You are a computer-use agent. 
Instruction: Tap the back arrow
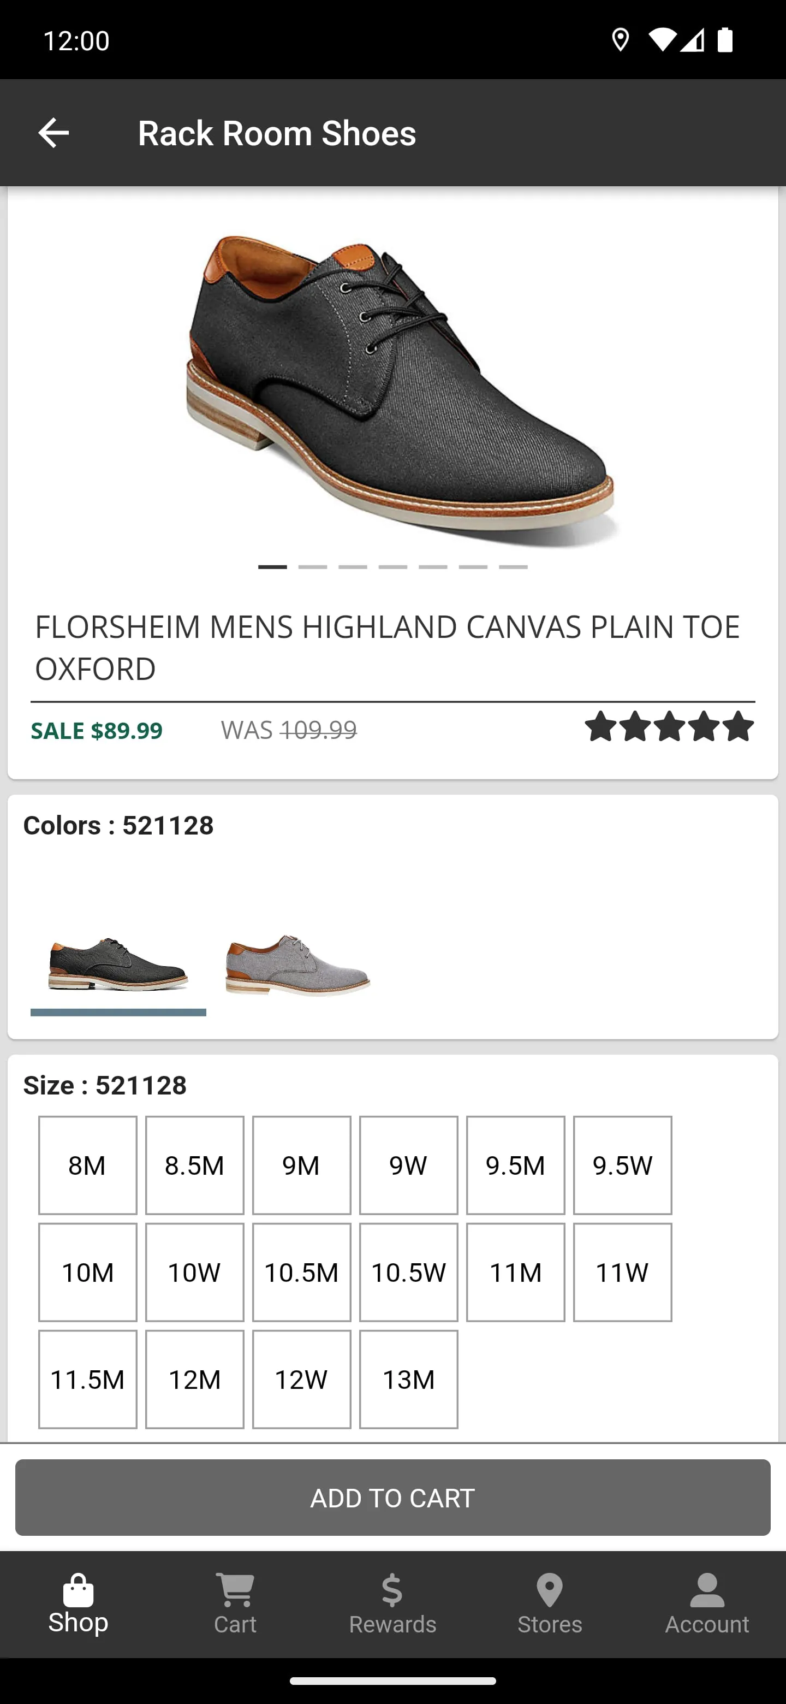click(53, 132)
